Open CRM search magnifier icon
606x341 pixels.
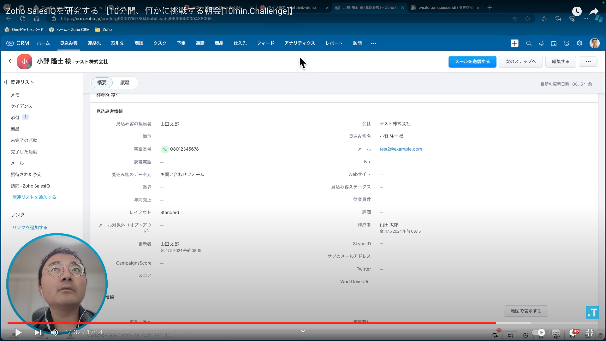pyautogui.click(x=529, y=43)
